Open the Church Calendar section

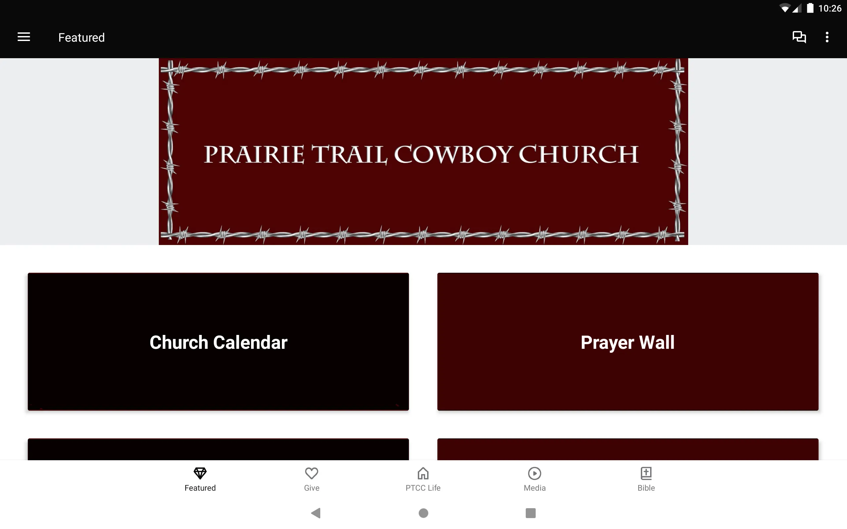[218, 341]
